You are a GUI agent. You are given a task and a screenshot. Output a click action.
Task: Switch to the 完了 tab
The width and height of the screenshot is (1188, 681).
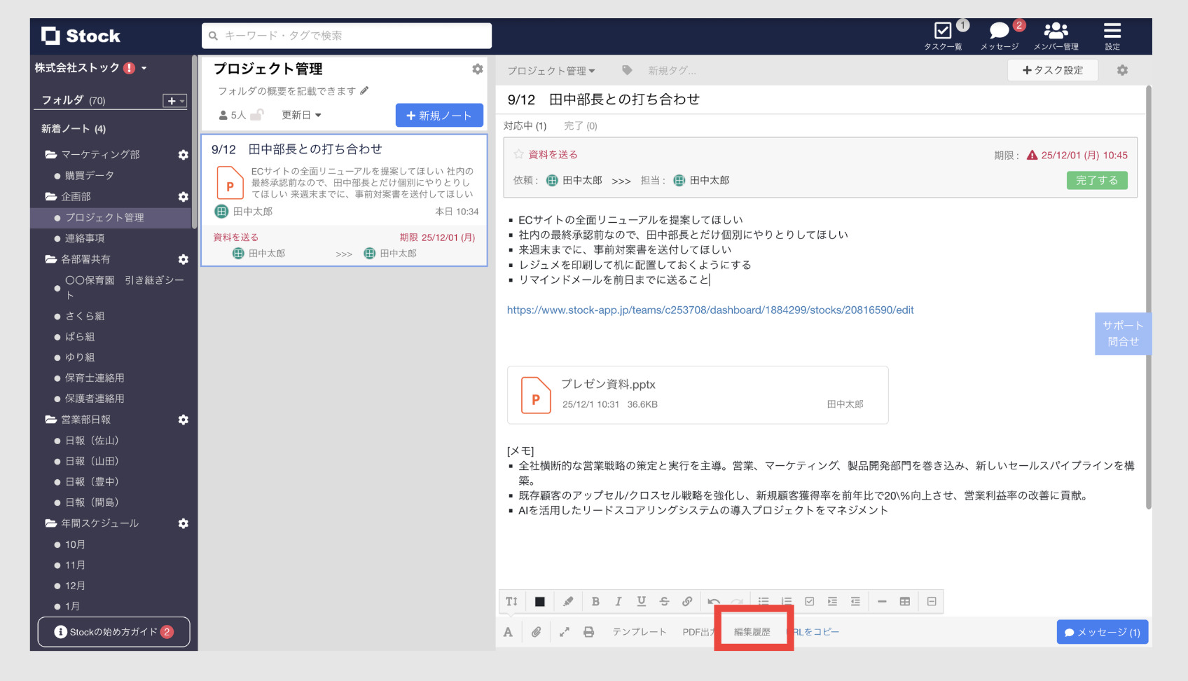click(580, 125)
